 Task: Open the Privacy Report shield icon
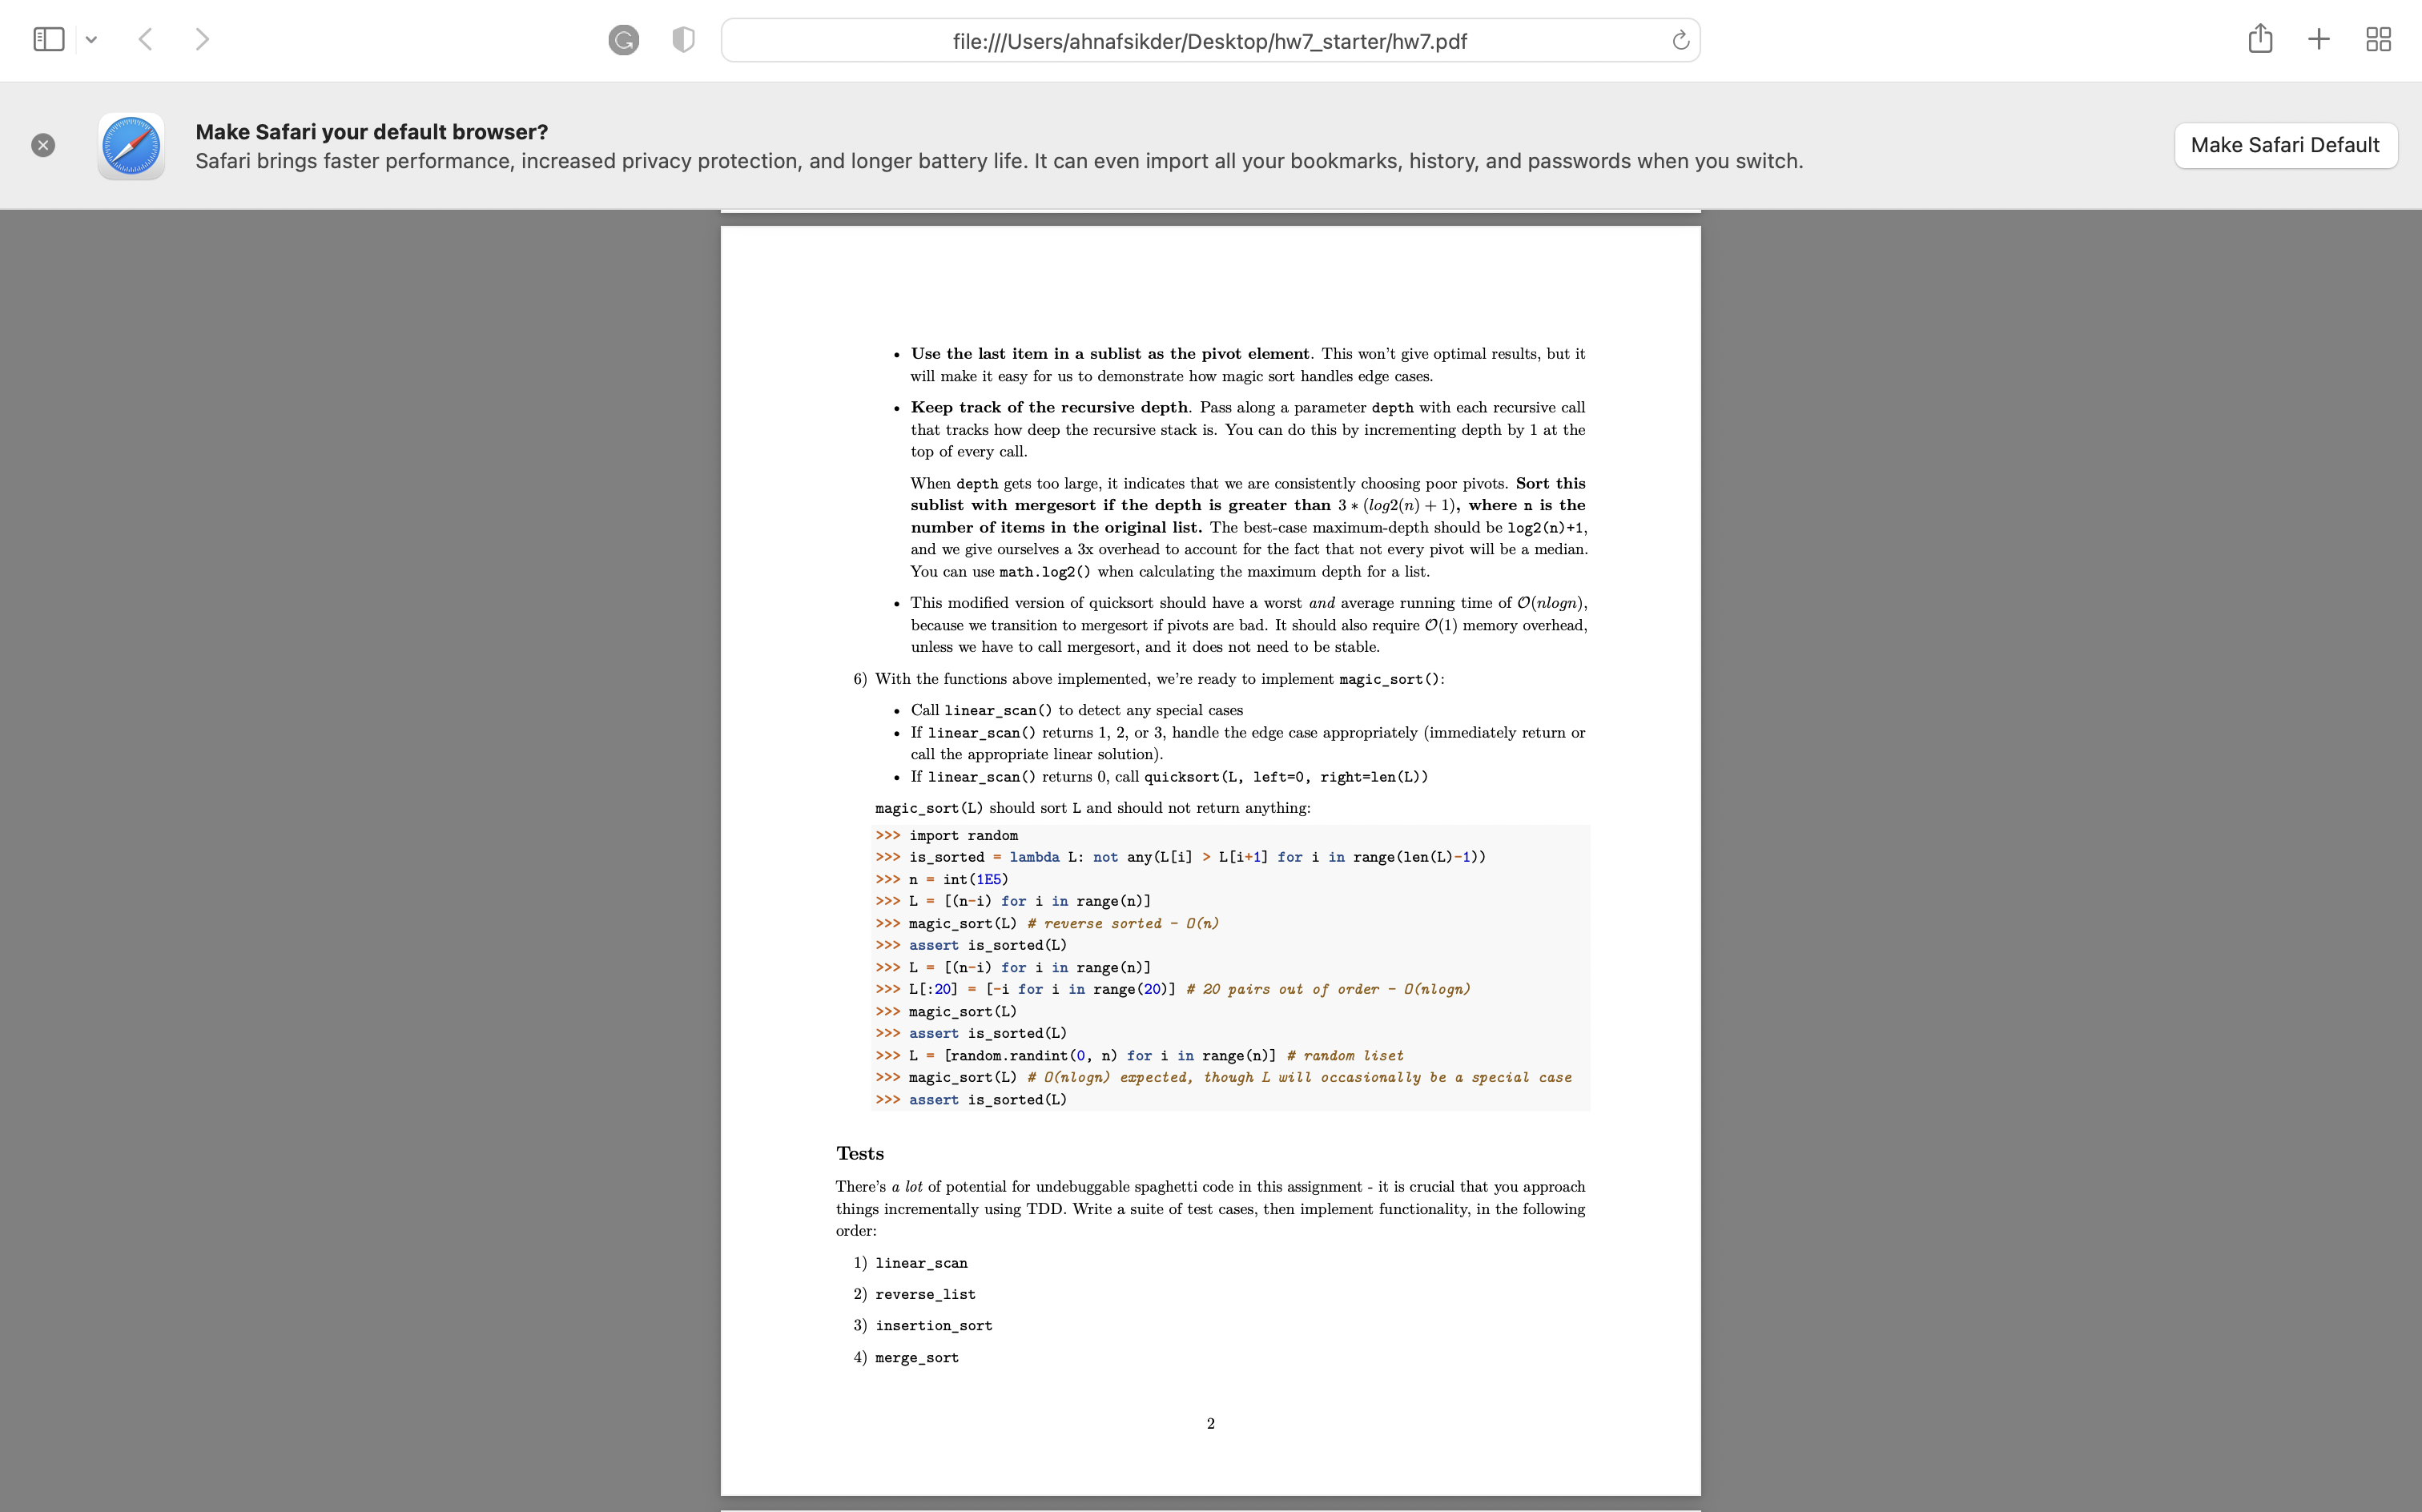pyautogui.click(x=683, y=40)
